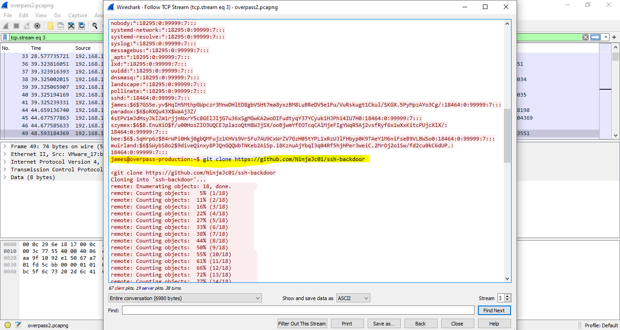
Task: Click Find Next button
Action: click(494, 311)
